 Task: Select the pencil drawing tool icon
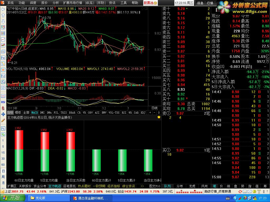coord(3,120)
